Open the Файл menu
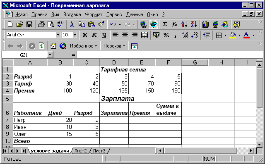This screenshot has height=164, width=265. coord(22,14)
